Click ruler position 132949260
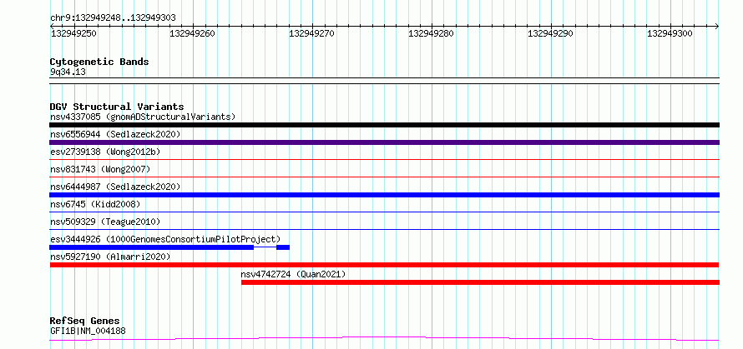 [192, 33]
